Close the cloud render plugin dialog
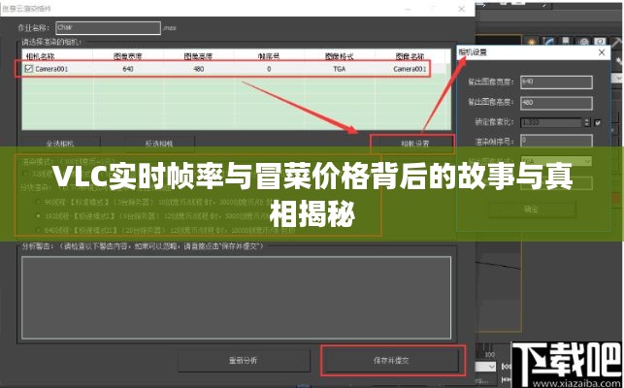The width and height of the screenshot is (624, 388). [x=462, y=9]
